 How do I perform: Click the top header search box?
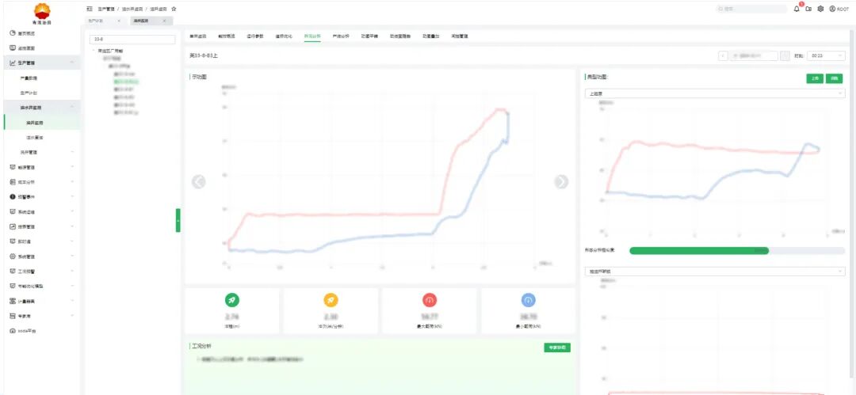(751, 9)
